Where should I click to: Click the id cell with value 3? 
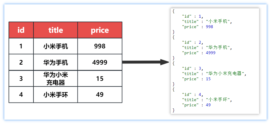coord(21,79)
